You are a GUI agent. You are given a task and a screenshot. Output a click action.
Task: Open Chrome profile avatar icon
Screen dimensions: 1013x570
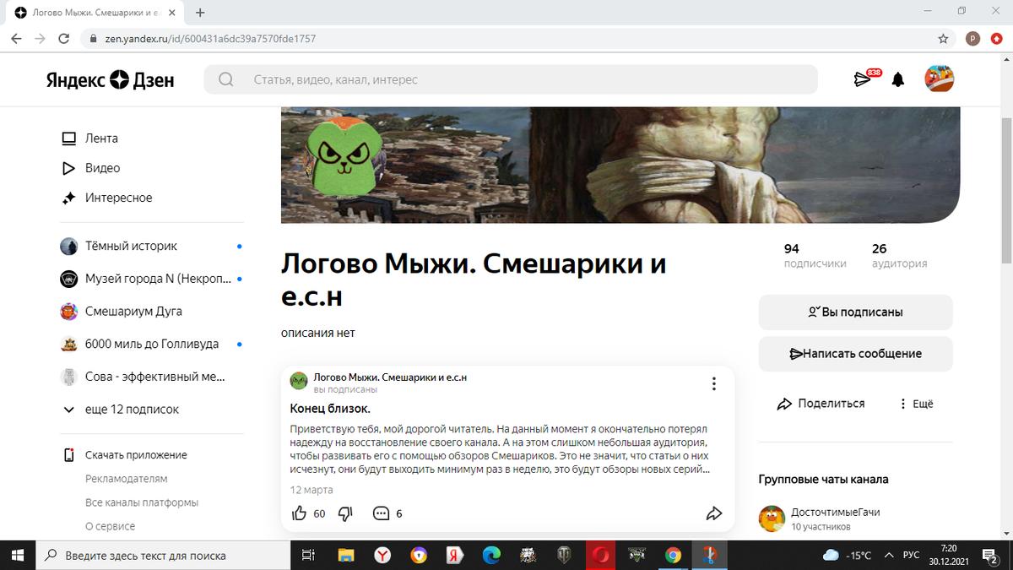click(x=972, y=39)
